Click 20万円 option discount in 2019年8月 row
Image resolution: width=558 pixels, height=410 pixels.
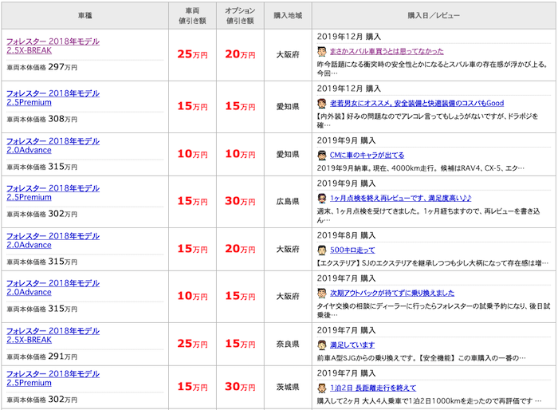240,249
